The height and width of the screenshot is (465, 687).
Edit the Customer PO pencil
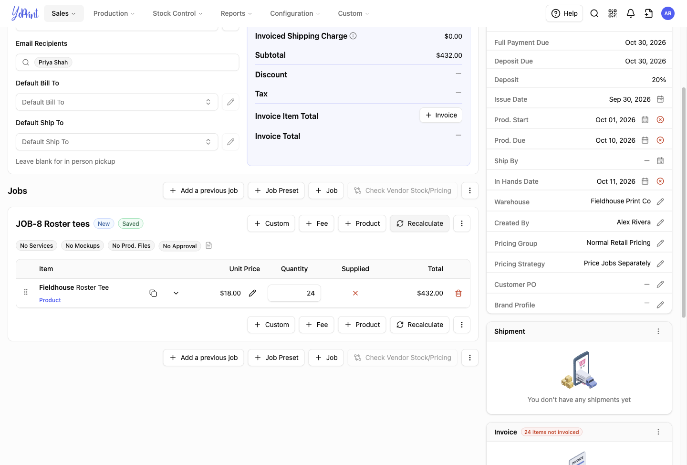(660, 285)
